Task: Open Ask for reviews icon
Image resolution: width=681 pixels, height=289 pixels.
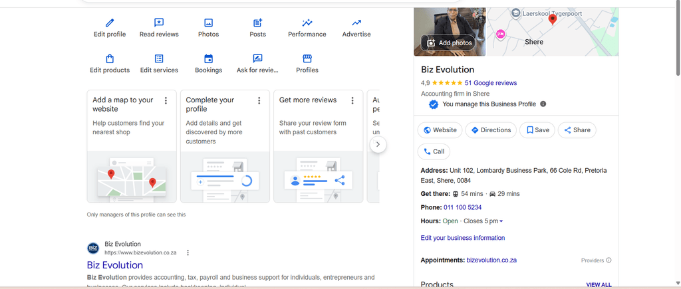Action: pos(258,58)
